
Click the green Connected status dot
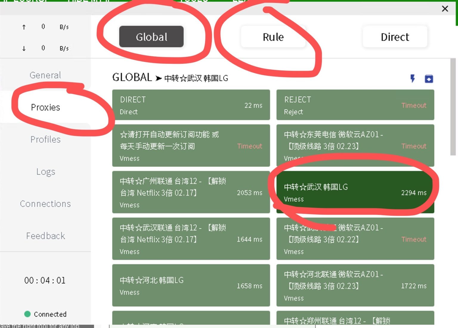28,314
